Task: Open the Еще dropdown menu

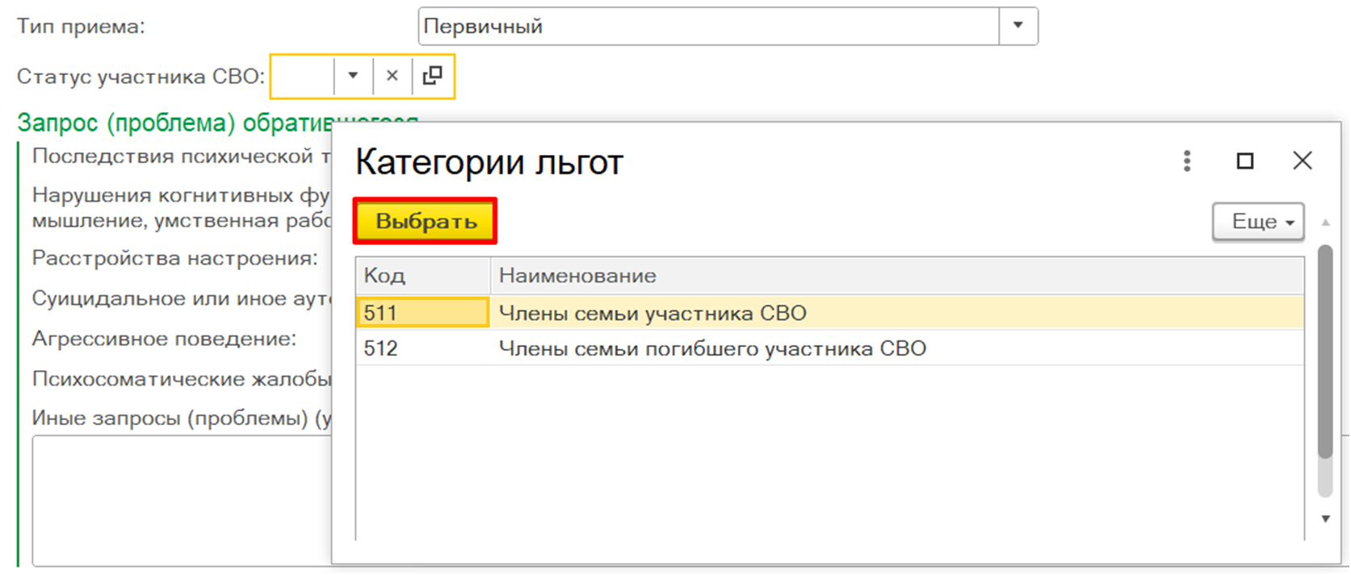Action: coord(1257,222)
